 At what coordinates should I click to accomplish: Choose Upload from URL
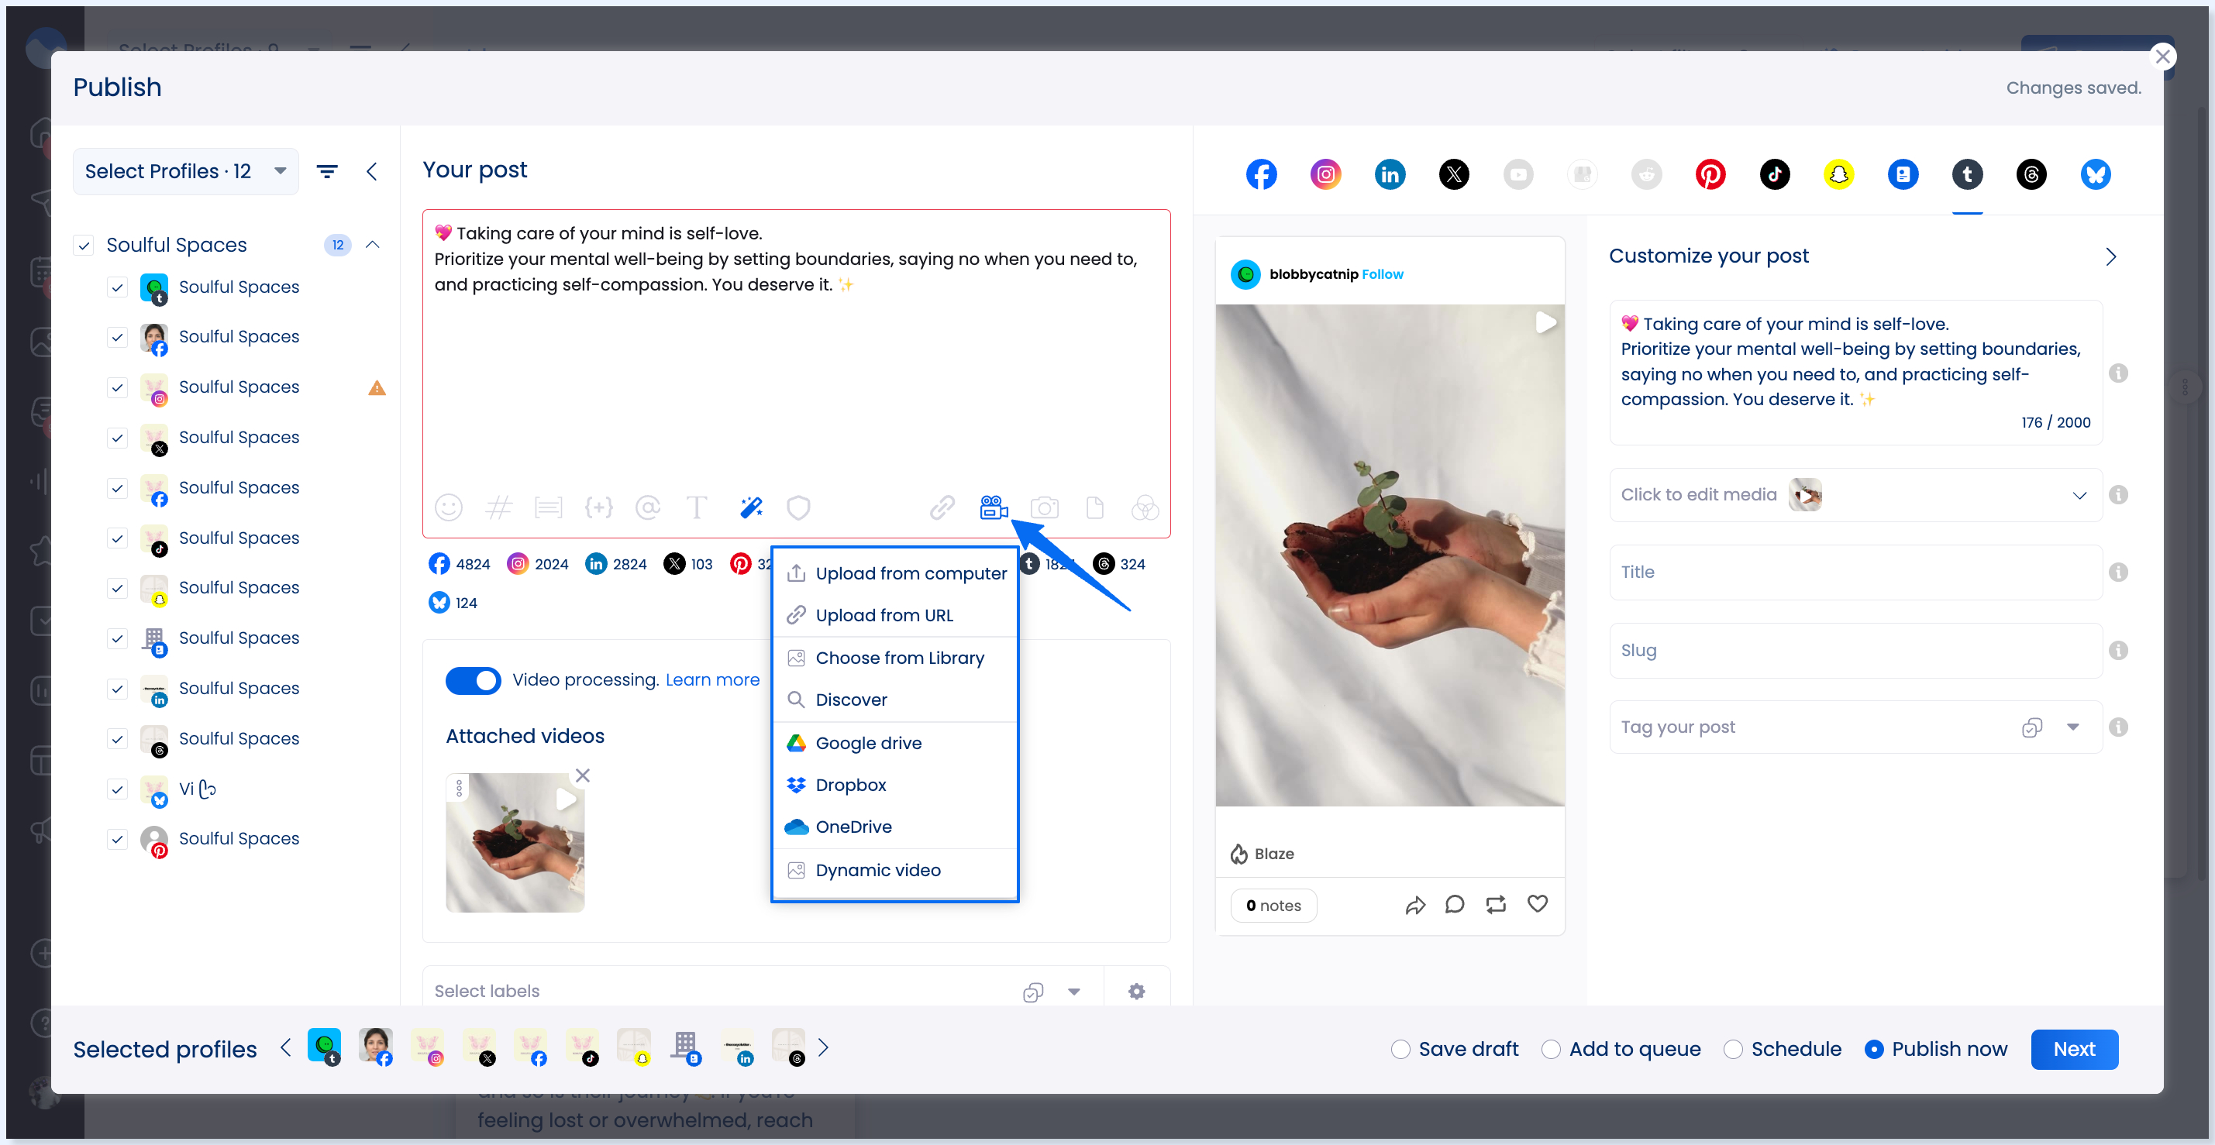(x=895, y=615)
